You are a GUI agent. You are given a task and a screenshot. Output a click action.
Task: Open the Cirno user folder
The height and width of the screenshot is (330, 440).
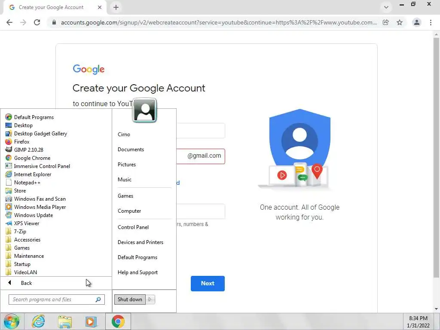tap(124, 134)
